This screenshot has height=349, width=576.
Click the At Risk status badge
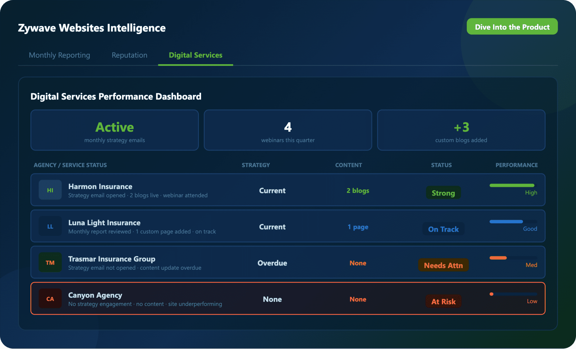coord(443,301)
